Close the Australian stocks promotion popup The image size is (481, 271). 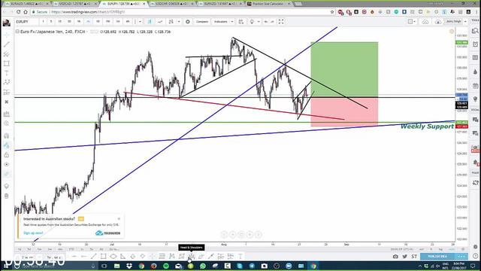point(119,219)
